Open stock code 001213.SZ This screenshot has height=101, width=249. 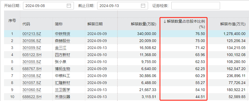(x=32, y=34)
